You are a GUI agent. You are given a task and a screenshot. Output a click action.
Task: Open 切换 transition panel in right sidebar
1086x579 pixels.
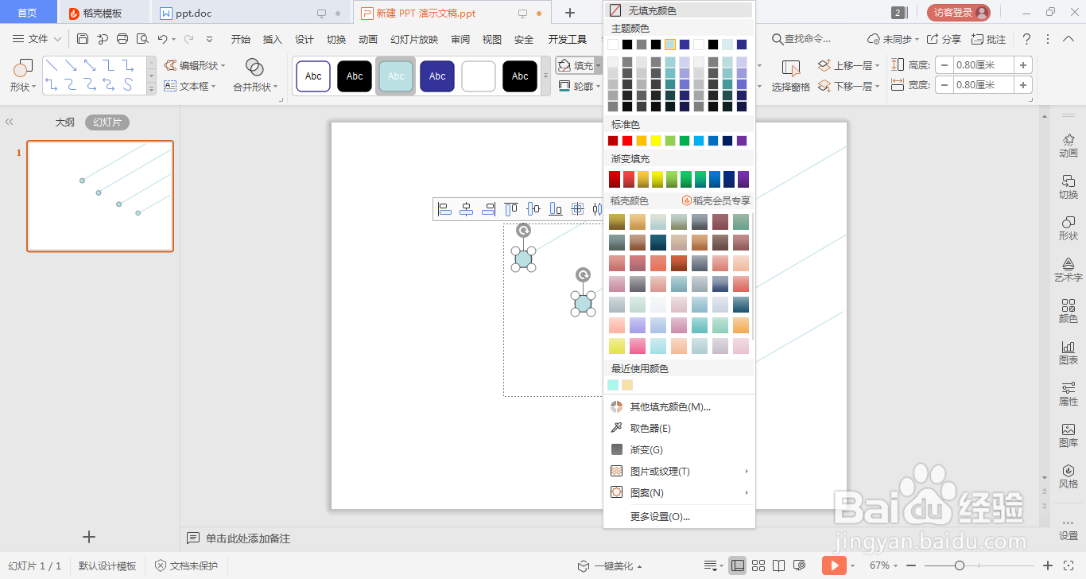click(1069, 187)
